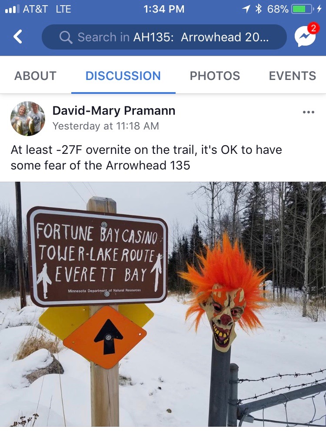The height and width of the screenshot is (432, 326).
Task: Go to the Events tab
Action: (x=293, y=76)
